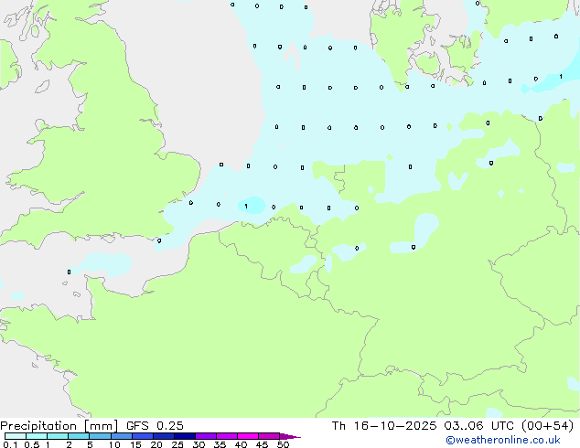Viewport: 580px width, 448px height.
Task: Click the 0.1–0.5 mm legend color swatch
Action: coord(16,436)
